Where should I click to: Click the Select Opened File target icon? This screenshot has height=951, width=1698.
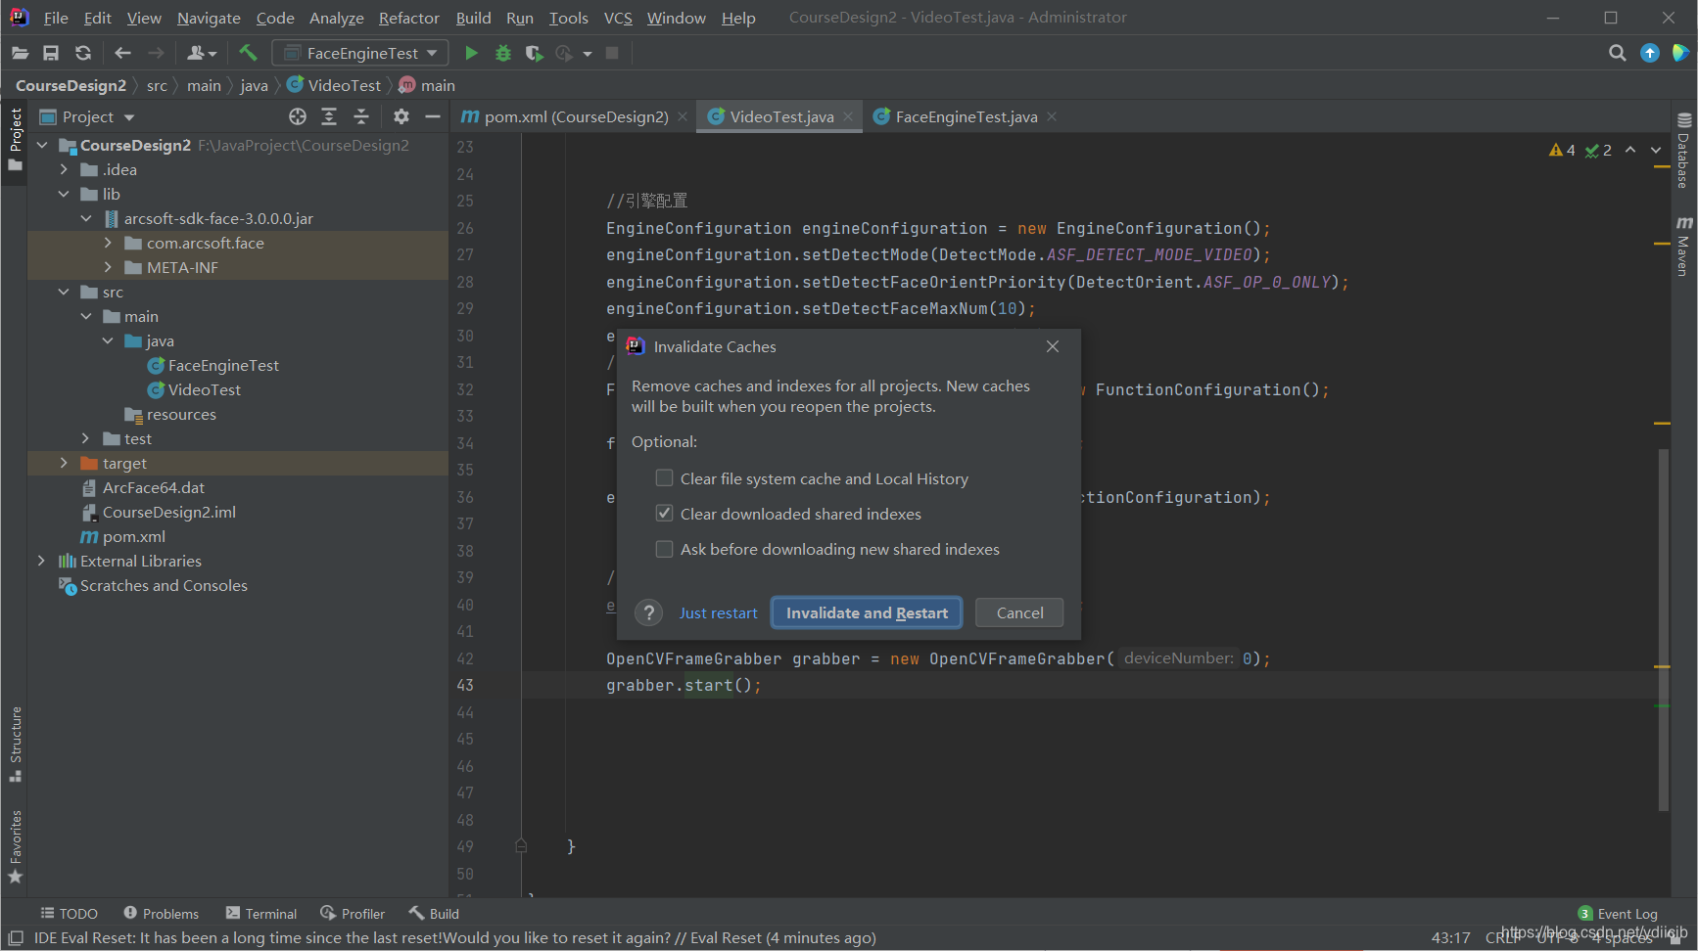298,116
